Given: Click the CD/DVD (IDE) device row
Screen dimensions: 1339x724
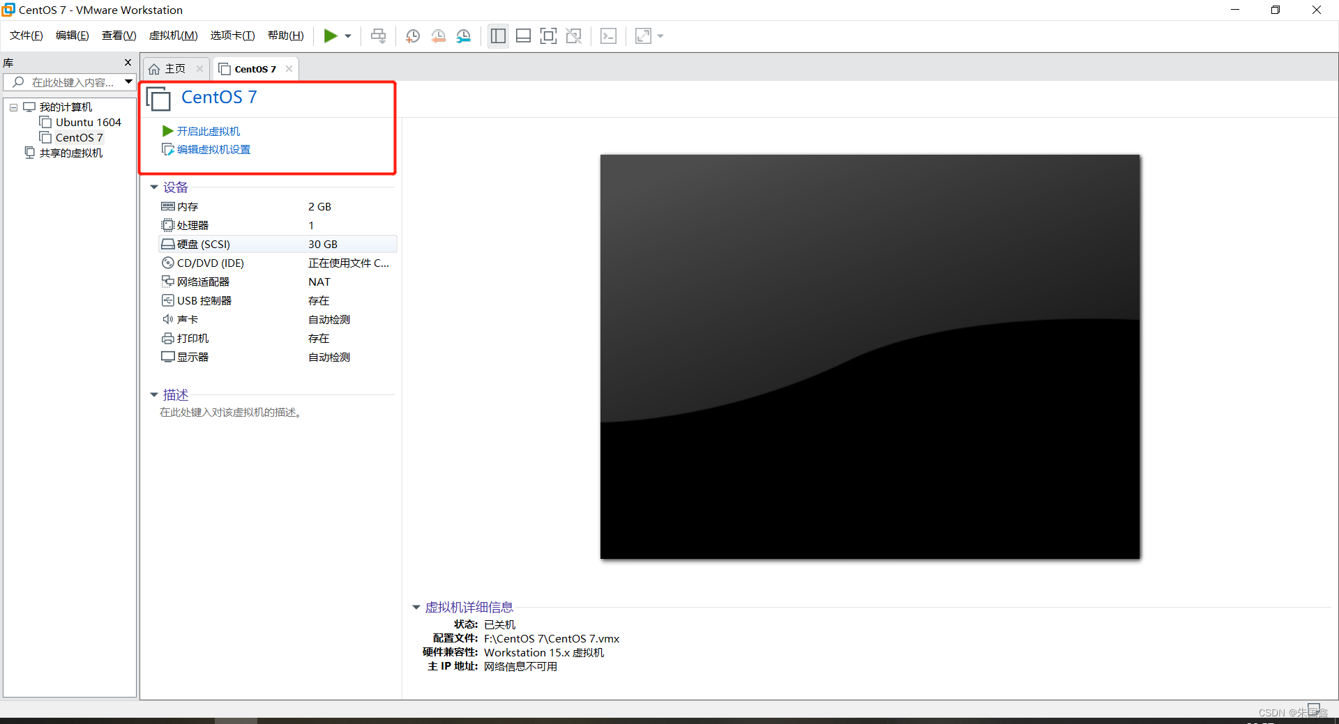Looking at the screenshot, I should pyautogui.click(x=278, y=263).
